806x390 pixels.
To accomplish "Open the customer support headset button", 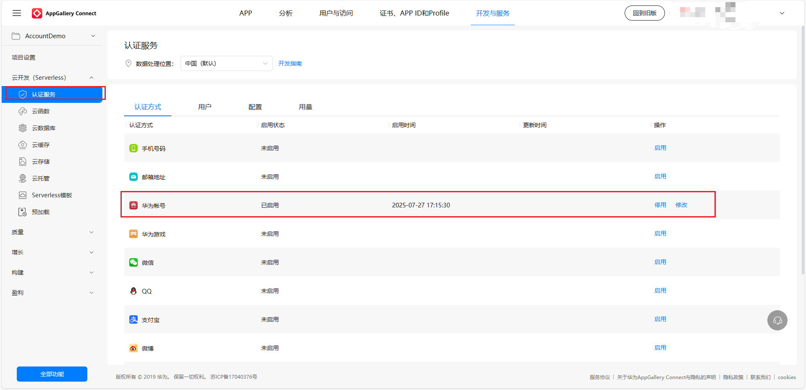I will (777, 320).
